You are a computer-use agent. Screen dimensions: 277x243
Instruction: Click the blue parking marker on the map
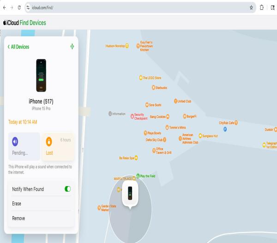[225, 129]
